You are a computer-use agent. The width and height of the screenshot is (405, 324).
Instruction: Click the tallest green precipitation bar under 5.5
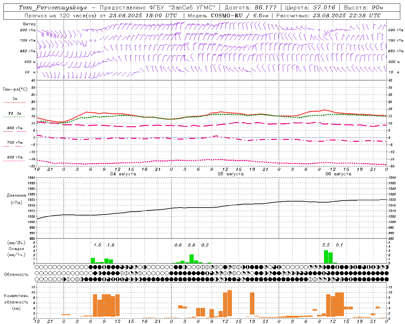326,257
